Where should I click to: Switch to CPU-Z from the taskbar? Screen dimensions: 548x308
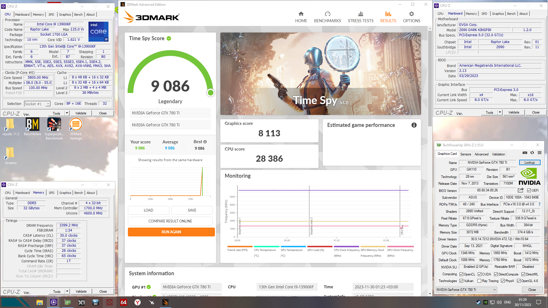pyautogui.click(x=53, y=302)
